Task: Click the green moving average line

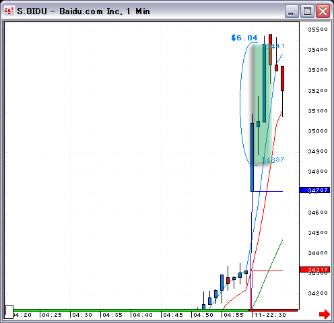Action: point(267,274)
